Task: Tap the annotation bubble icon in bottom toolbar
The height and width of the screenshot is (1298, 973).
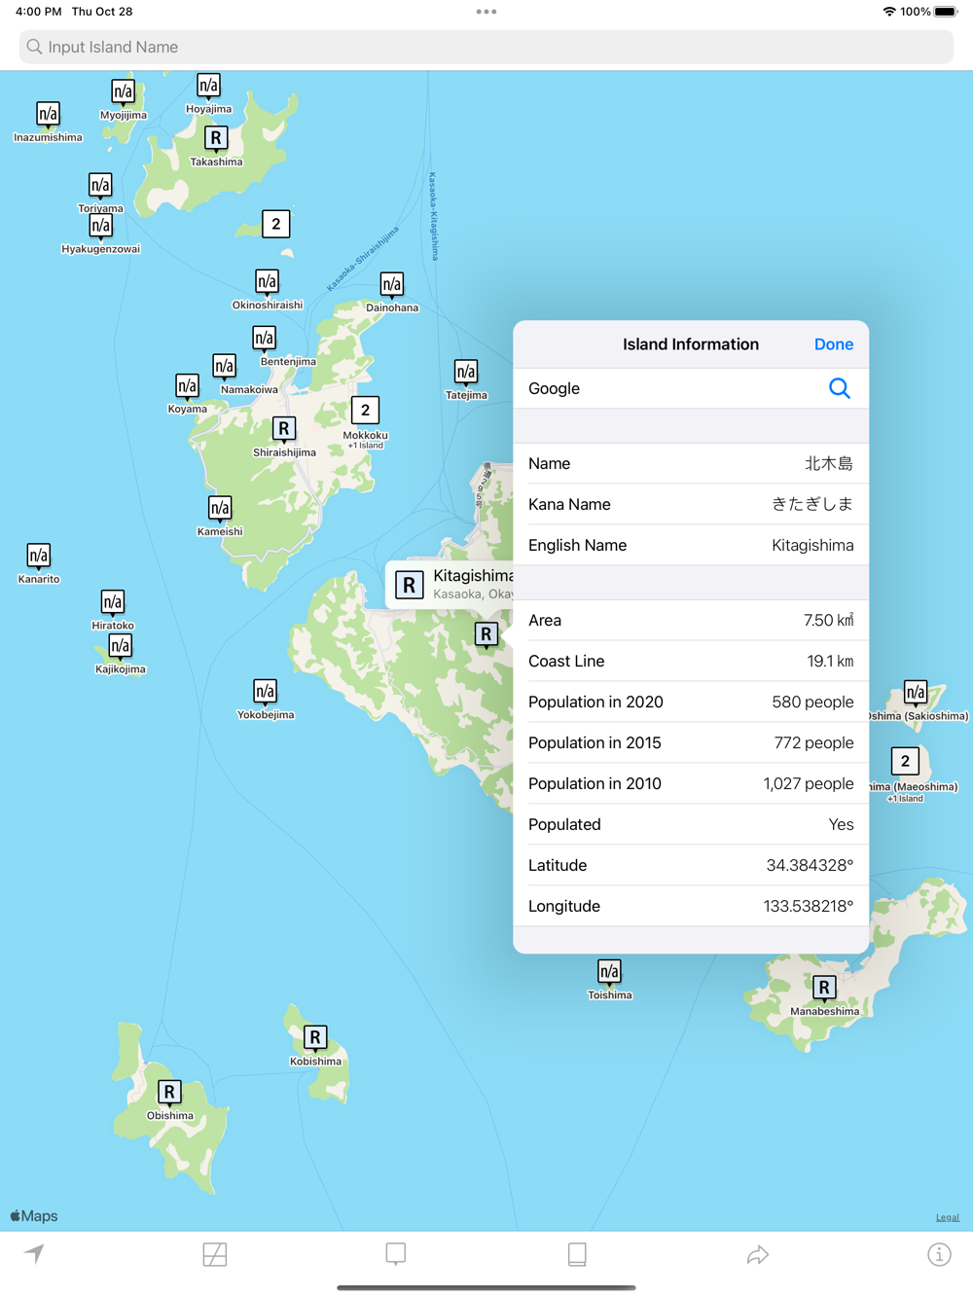Action: pyautogui.click(x=396, y=1254)
